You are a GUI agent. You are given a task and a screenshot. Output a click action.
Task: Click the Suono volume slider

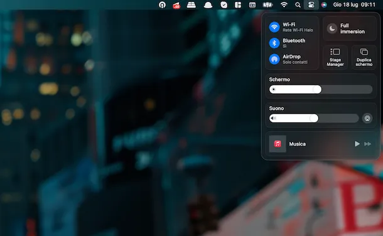[314, 119]
